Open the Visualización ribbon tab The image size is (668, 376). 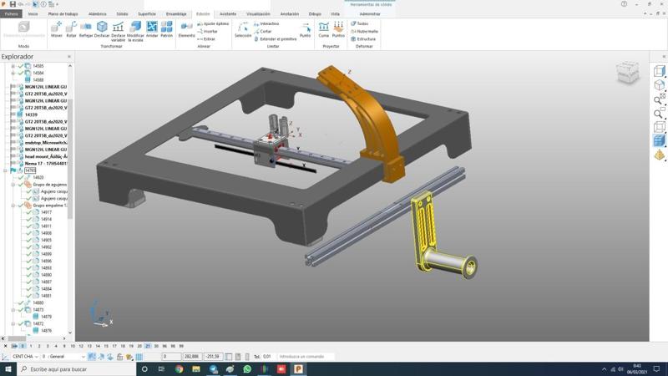[258, 14]
